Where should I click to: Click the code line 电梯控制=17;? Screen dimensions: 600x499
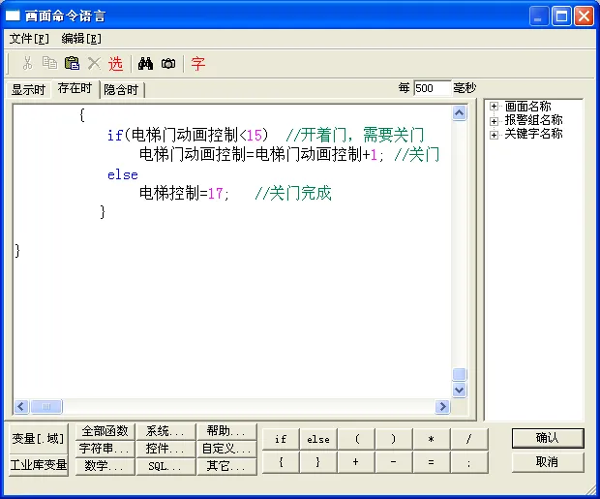click(x=184, y=193)
